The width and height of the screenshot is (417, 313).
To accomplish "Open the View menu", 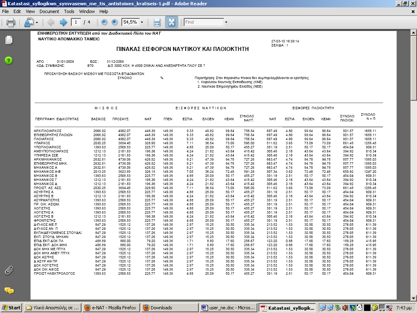I will [30, 11].
